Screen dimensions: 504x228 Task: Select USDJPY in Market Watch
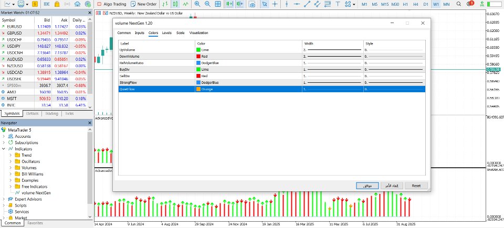pos(44,46)
